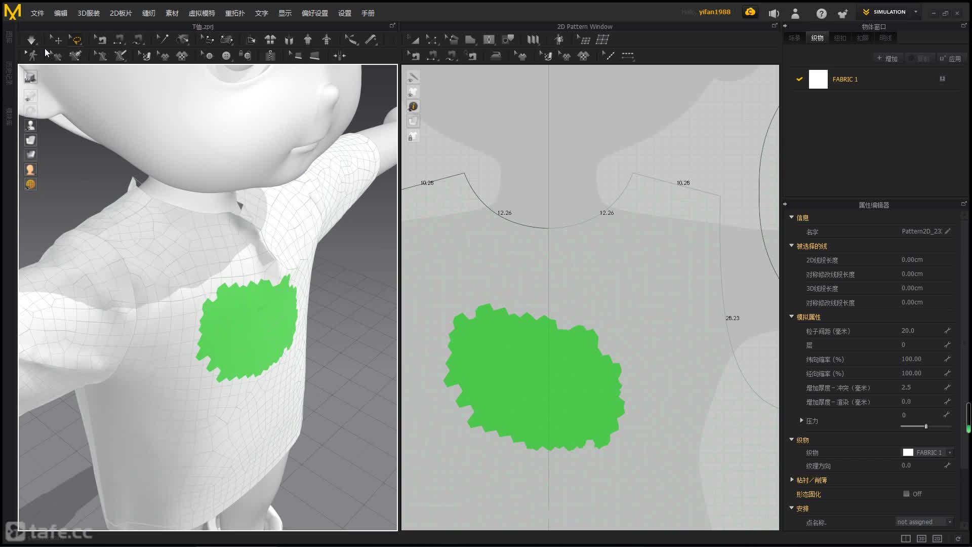The width and height of the screenshot is (972, 547).
Task: Select the pleats fold tool in 2D toolbar
Action: 533,40
